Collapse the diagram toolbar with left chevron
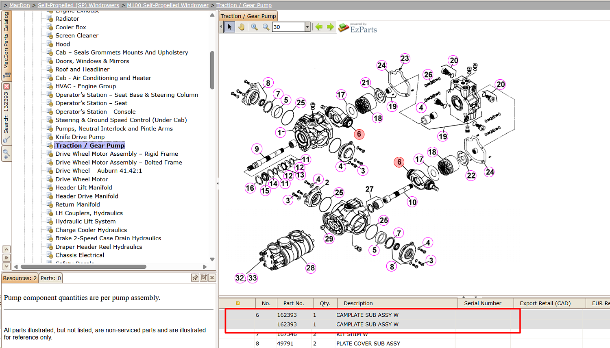 (x=221, y=27)
